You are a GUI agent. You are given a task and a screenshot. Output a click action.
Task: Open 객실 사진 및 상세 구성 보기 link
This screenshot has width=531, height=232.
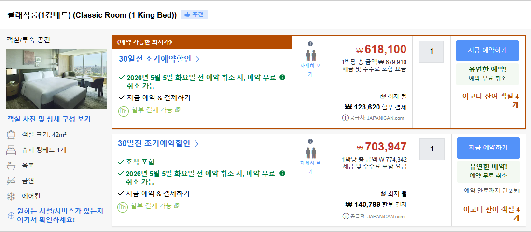pos(49,119)
